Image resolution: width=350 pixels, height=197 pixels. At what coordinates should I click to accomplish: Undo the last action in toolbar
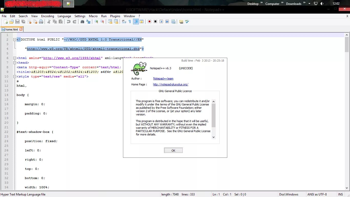coord(69,22)
